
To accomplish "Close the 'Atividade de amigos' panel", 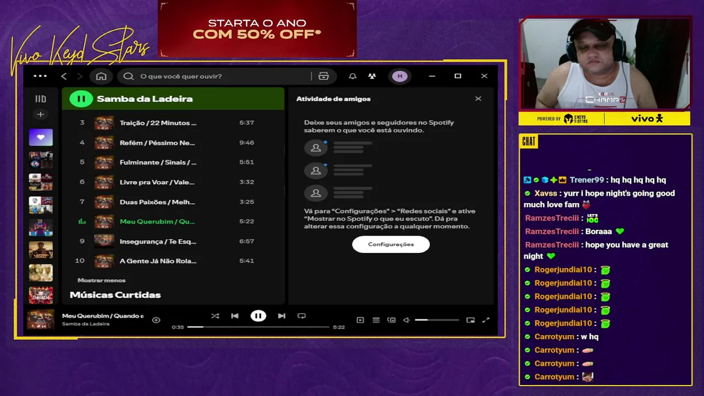I will [478, 99].
